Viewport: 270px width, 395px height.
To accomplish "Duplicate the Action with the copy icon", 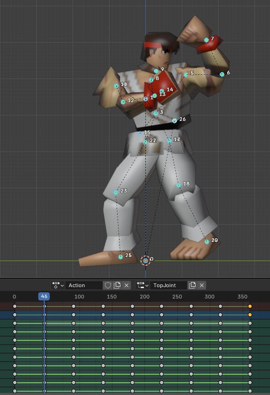I will tap(117, 285).
